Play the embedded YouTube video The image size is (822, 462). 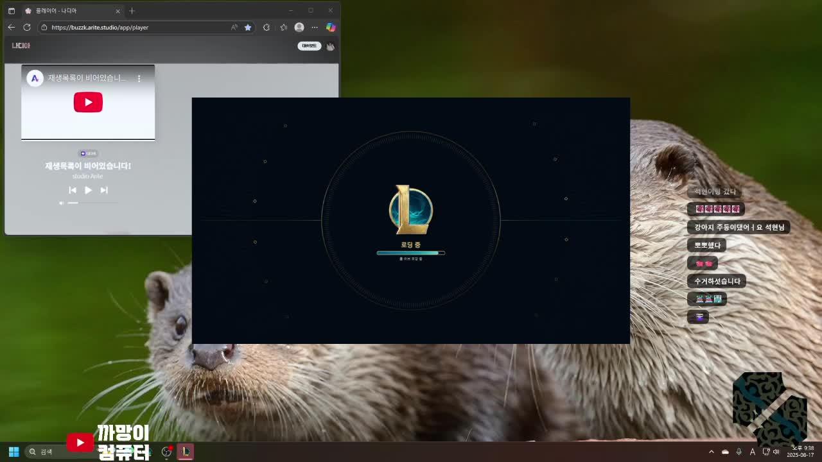tap(88, 102)
